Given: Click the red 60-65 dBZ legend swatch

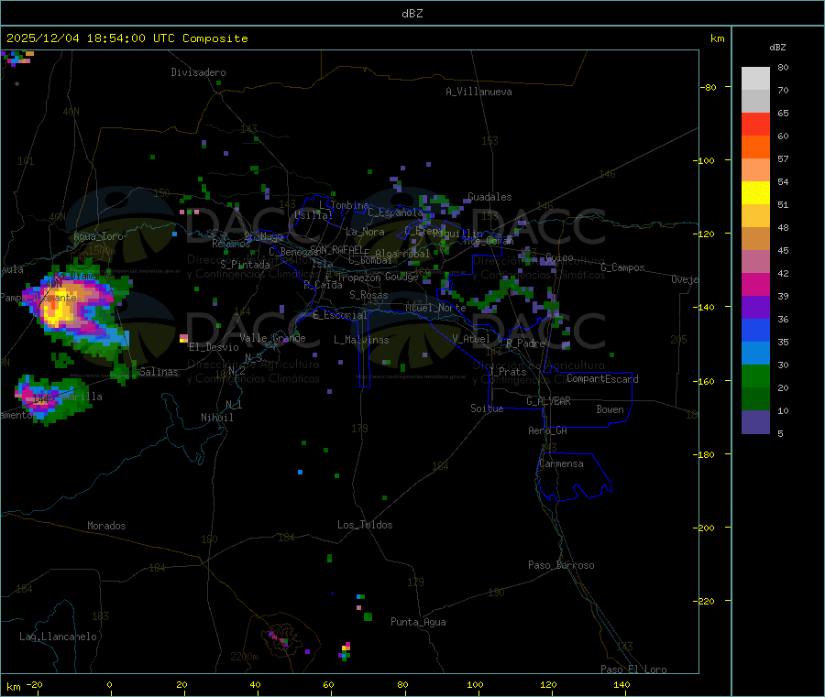Looking at the screenshot, I should point(755,124).
